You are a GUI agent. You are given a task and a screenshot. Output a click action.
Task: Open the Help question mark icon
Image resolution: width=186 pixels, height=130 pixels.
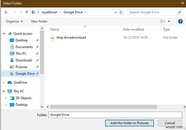point(180,21)
